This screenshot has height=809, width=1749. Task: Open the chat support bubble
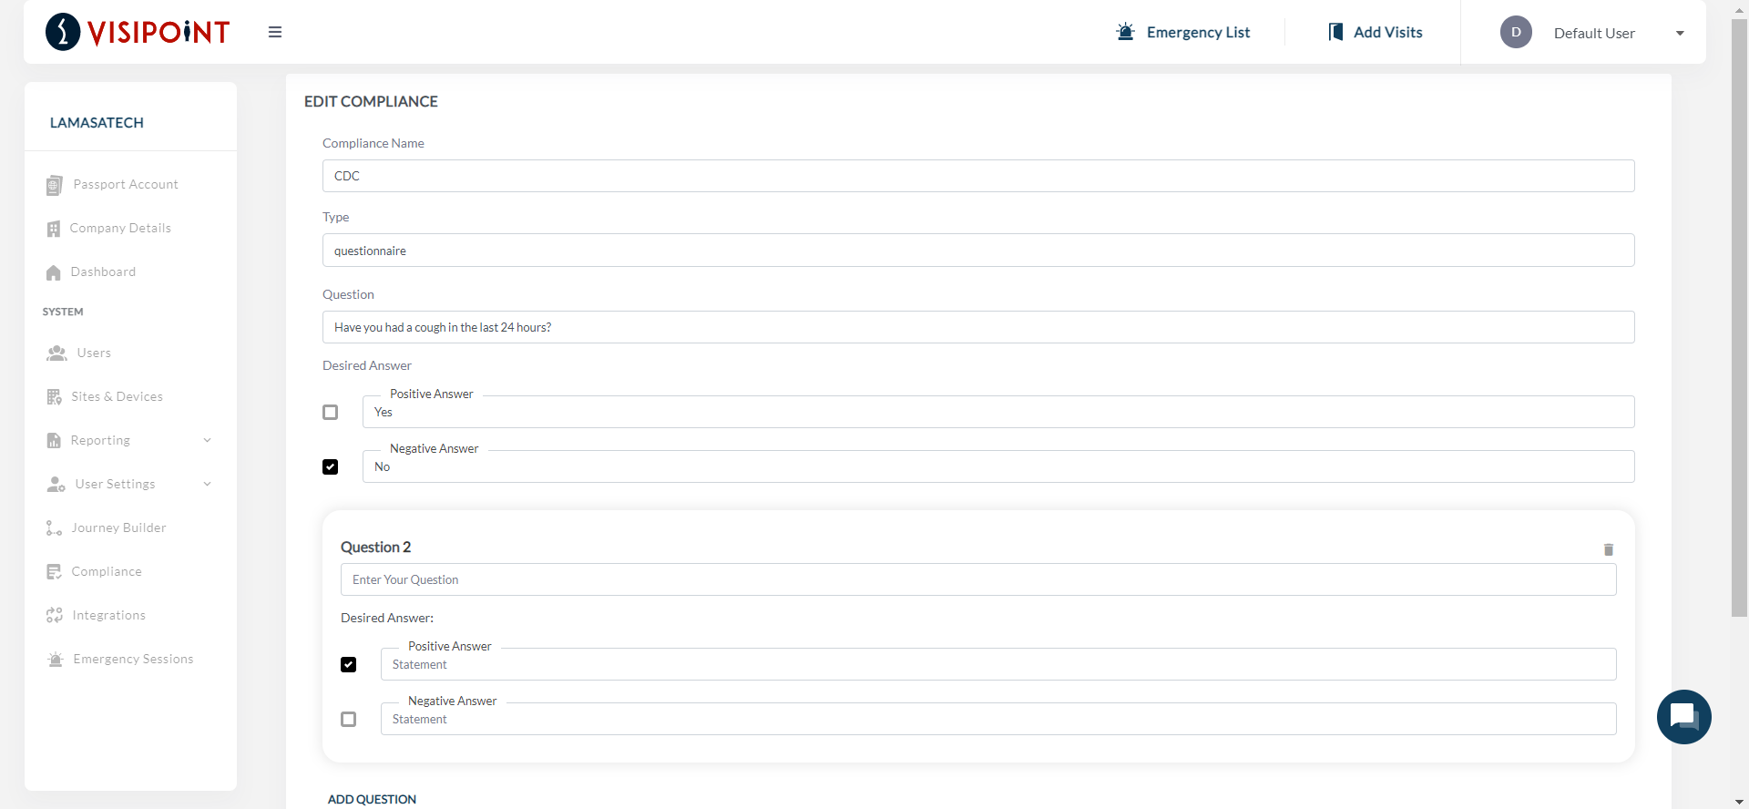point(1683,717)
